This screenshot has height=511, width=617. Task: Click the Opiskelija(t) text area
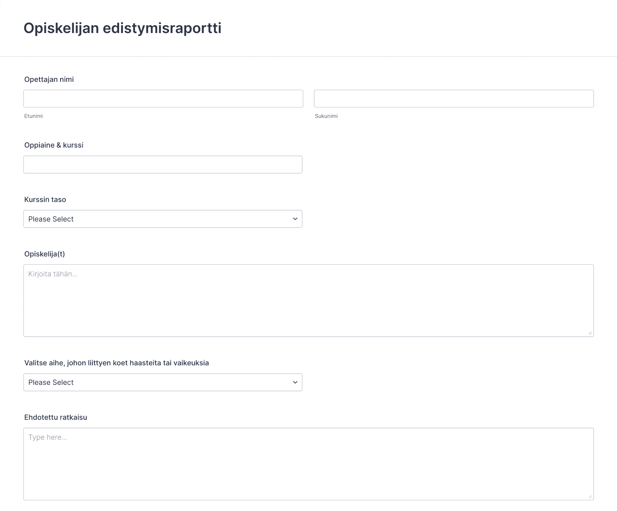pyautogui.click(x=308, y=301)
